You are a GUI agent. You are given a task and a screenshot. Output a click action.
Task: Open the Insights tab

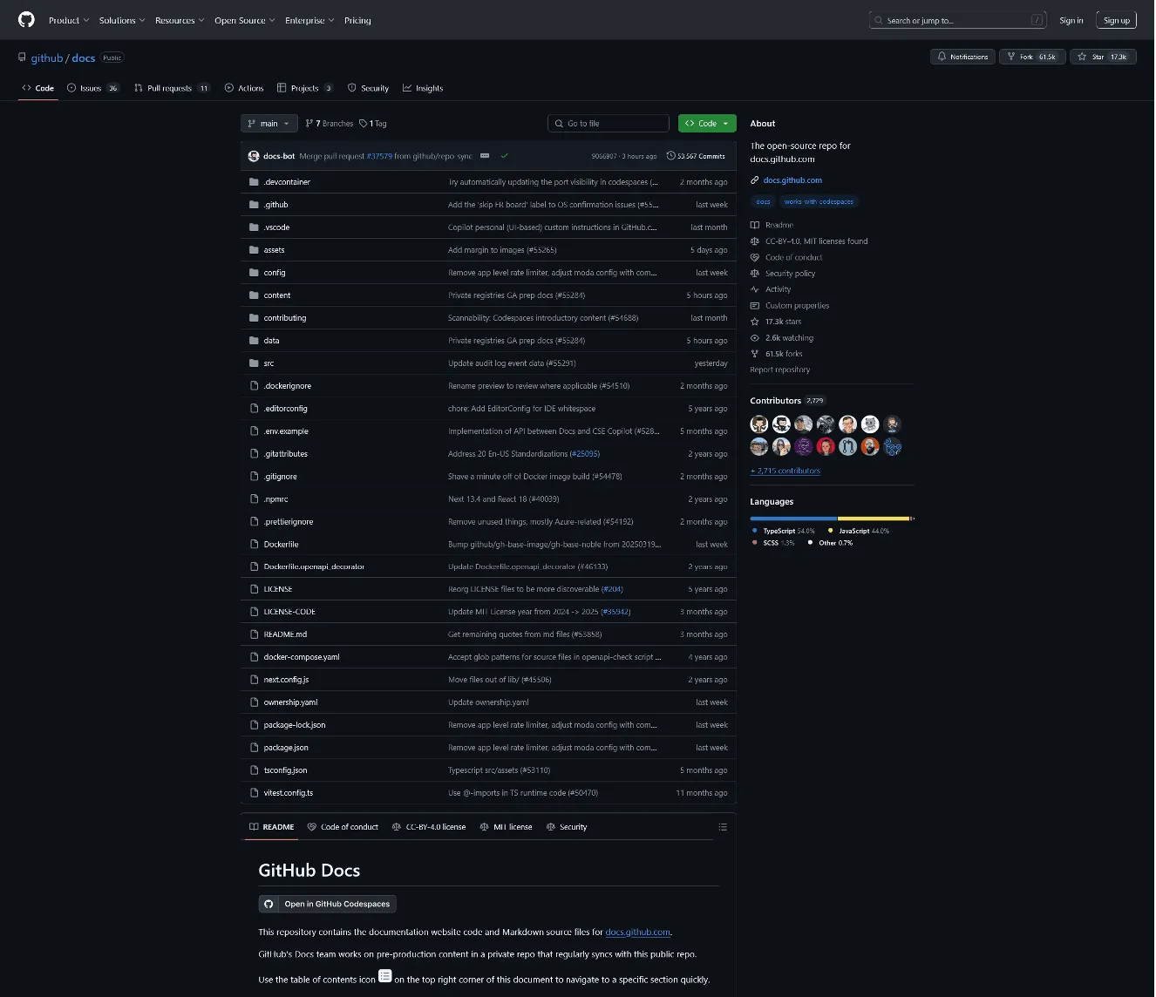tap(423, 88)
